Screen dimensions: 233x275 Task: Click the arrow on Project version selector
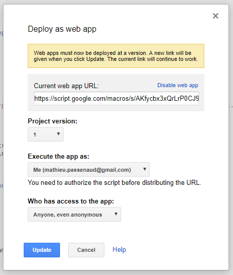coord(59,134)
